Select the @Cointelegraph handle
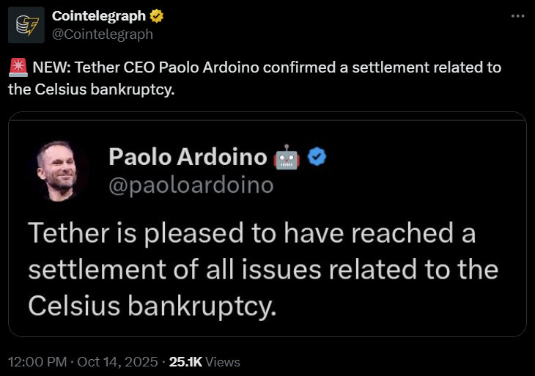The image size is (535, 376). (102, 34)
